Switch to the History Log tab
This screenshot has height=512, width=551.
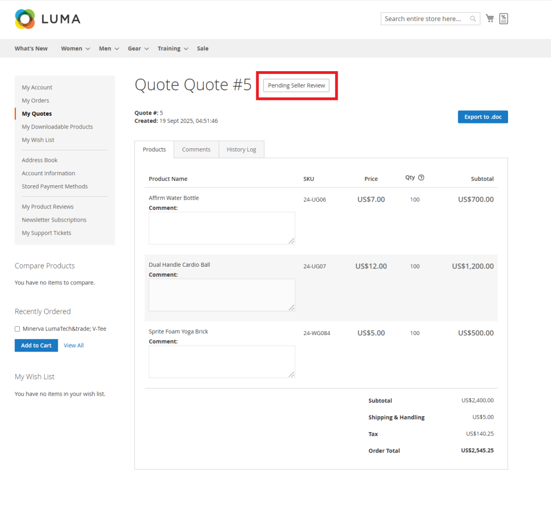click(241, 149)
